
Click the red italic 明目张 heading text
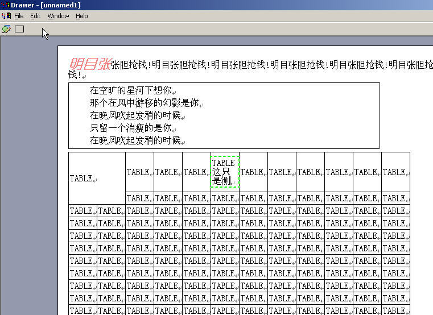pos(89,64)
